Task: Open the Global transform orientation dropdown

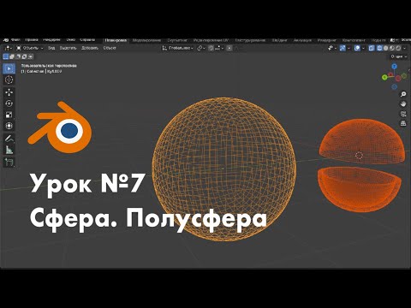Action: point(178,48)
